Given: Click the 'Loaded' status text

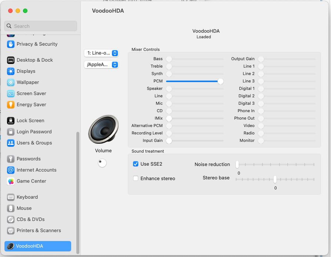Looking at the screenshot, I should point(204,37).
